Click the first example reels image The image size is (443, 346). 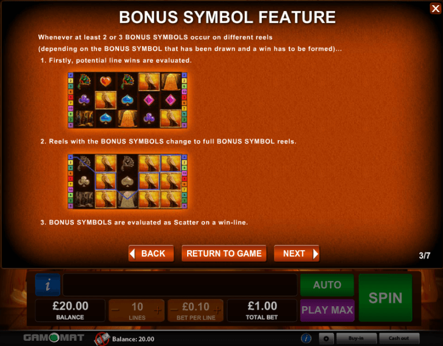coord(128,100)
